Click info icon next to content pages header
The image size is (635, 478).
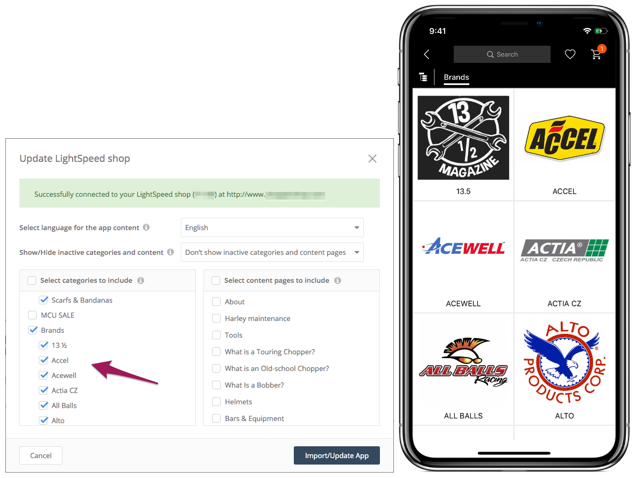pyautogui.click(x=338, y=280)
